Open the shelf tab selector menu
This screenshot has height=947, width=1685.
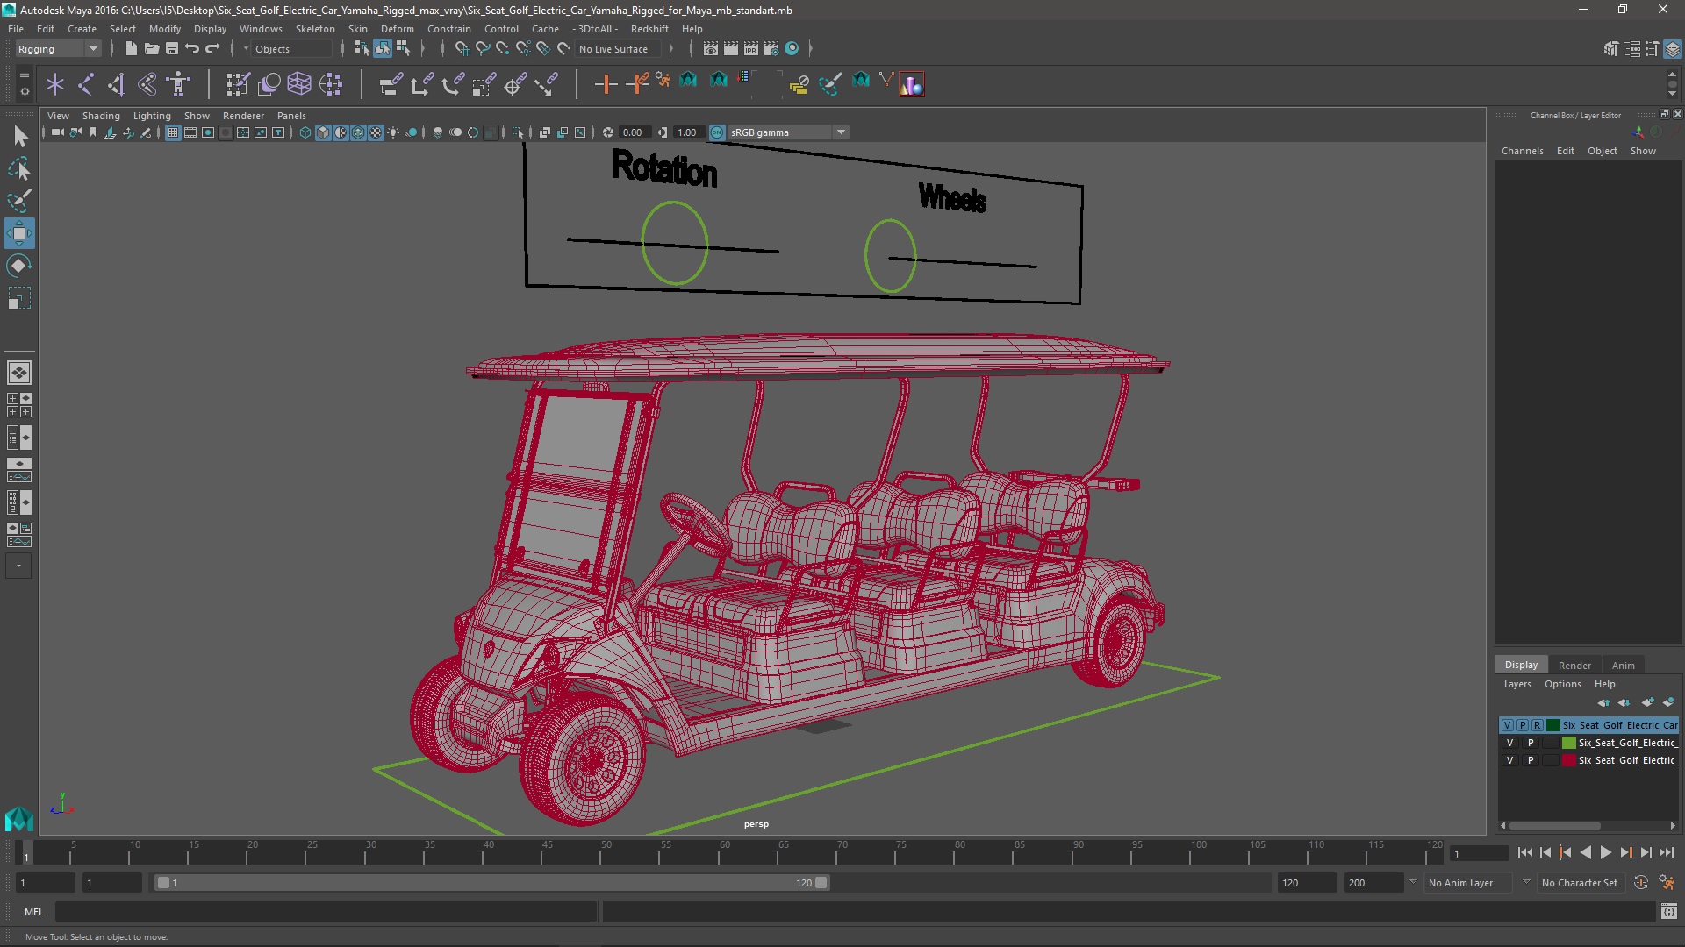(25, 75)
